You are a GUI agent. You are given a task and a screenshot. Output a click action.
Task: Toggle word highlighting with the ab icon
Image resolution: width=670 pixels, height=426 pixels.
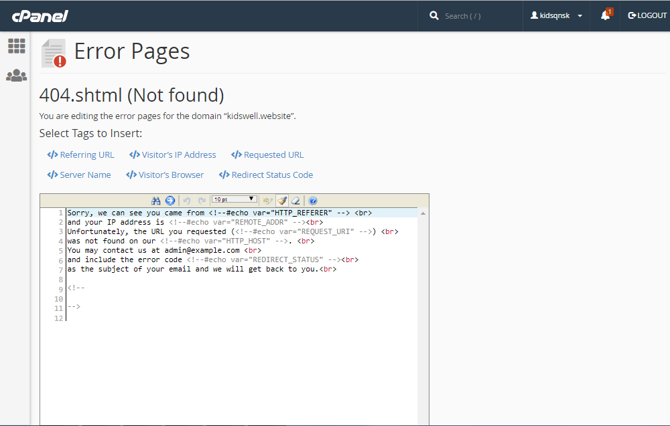[266, 200]
